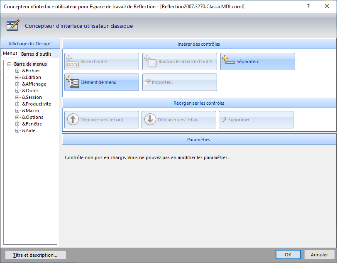337x263 pixels.
Task: Click the Élément de menu icon
Action: [73, 82]
